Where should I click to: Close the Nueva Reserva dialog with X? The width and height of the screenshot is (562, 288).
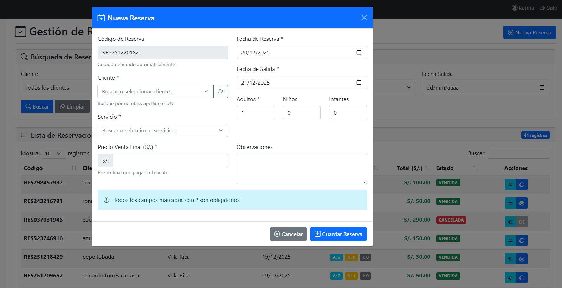(364, 18)
